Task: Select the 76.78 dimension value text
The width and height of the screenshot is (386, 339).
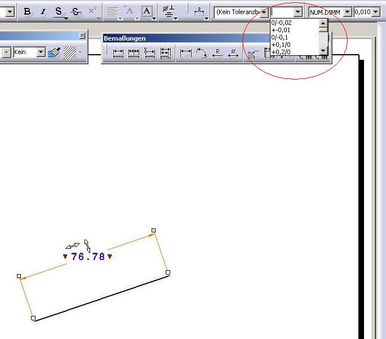Action: click(88, 257)
